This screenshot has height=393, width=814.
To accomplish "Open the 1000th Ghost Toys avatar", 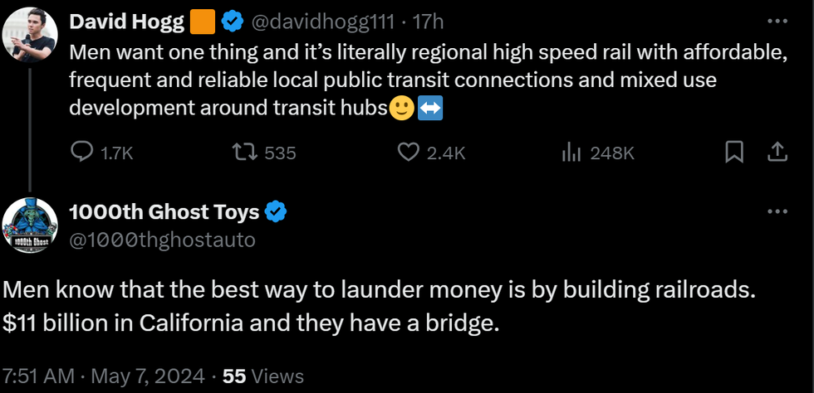I will pos(30,226).
